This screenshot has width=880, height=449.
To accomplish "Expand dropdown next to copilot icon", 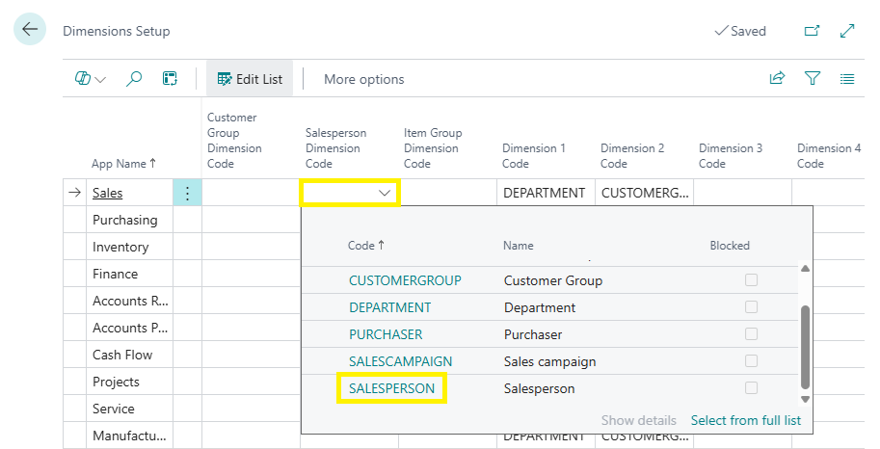I will pyautogui.click(x=100, y=80).
